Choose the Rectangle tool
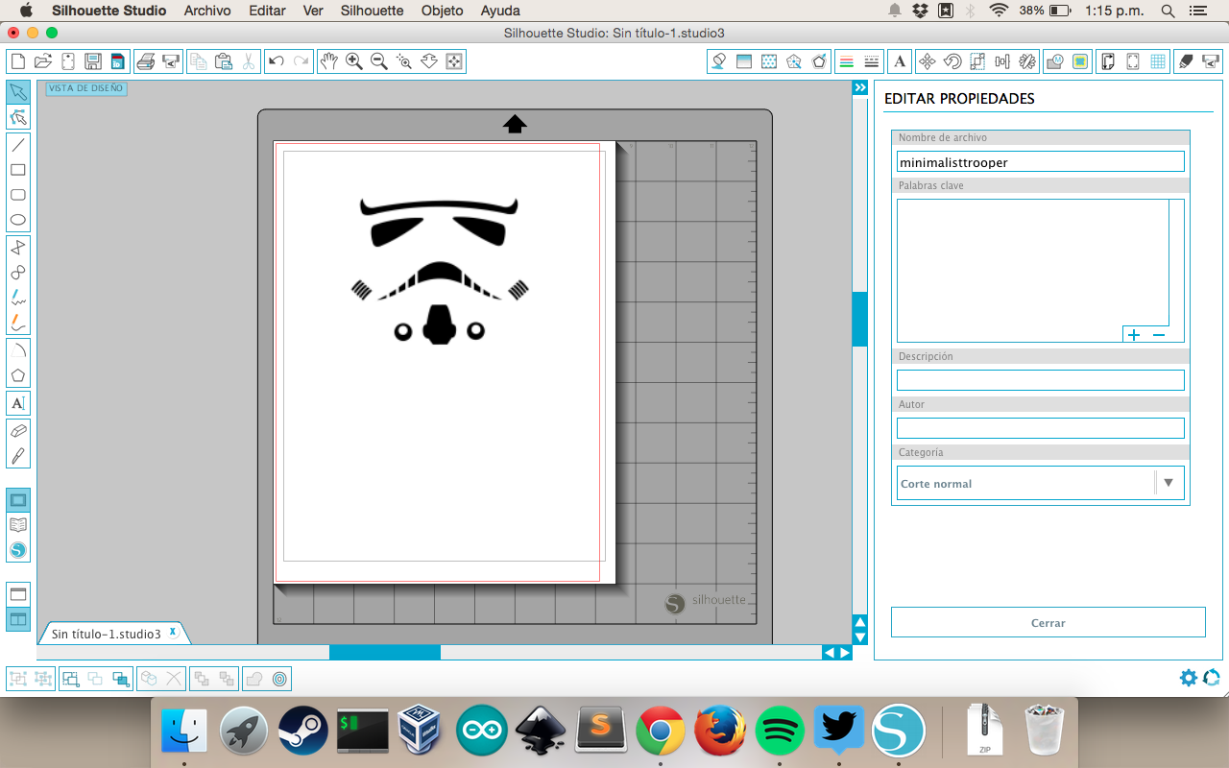The height and width of the screenshot is (768, 1229). click(x=18, y=170)
